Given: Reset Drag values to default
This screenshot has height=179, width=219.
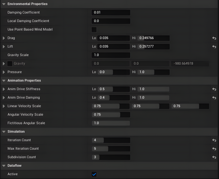Looking at the screenshot, I should [x=214, y=38].
